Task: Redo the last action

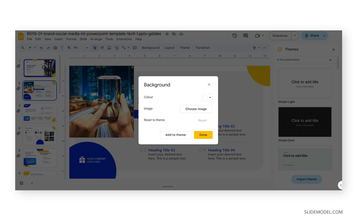Action: (48, 48)
